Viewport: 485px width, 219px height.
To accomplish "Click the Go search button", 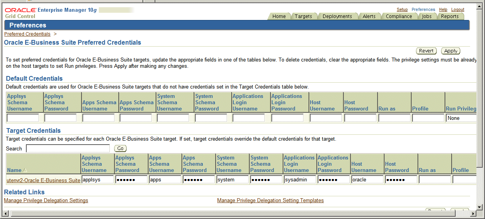I will 120,148.
